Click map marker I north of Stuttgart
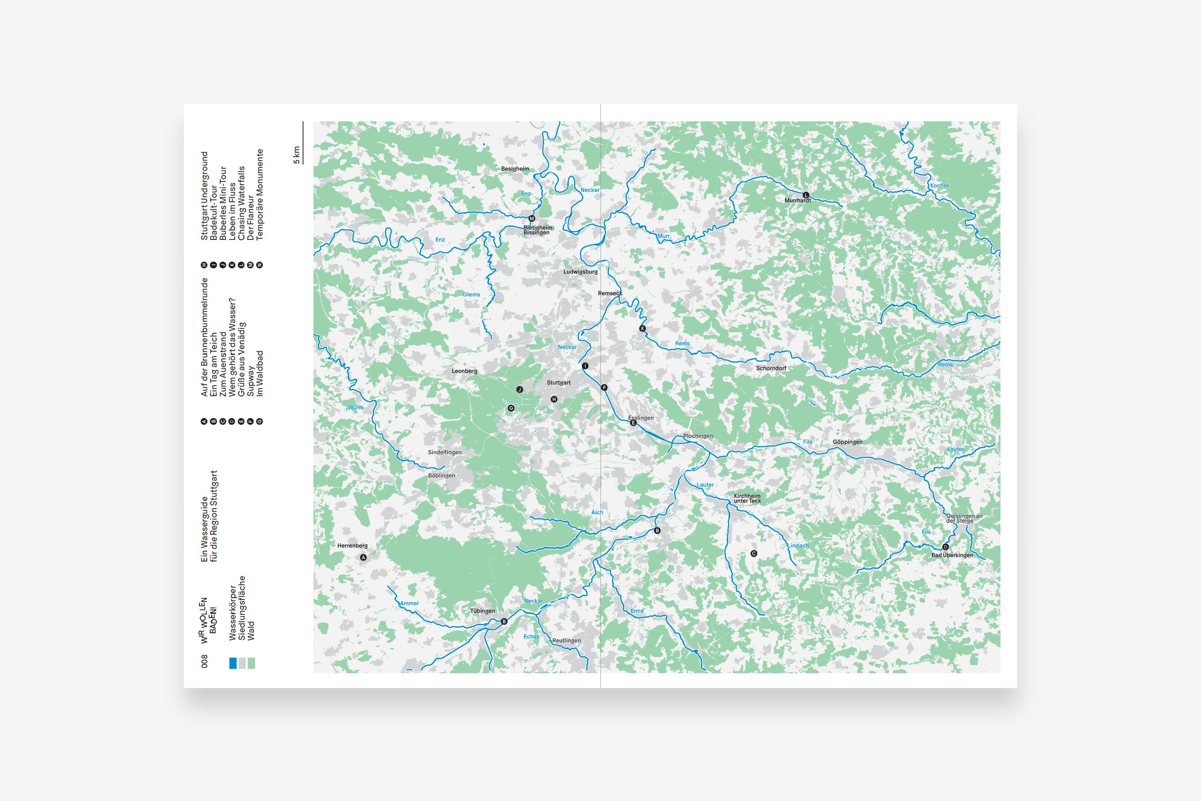Image resolution: width=1201 pixels, height=801 pixels. pos(585,366)
